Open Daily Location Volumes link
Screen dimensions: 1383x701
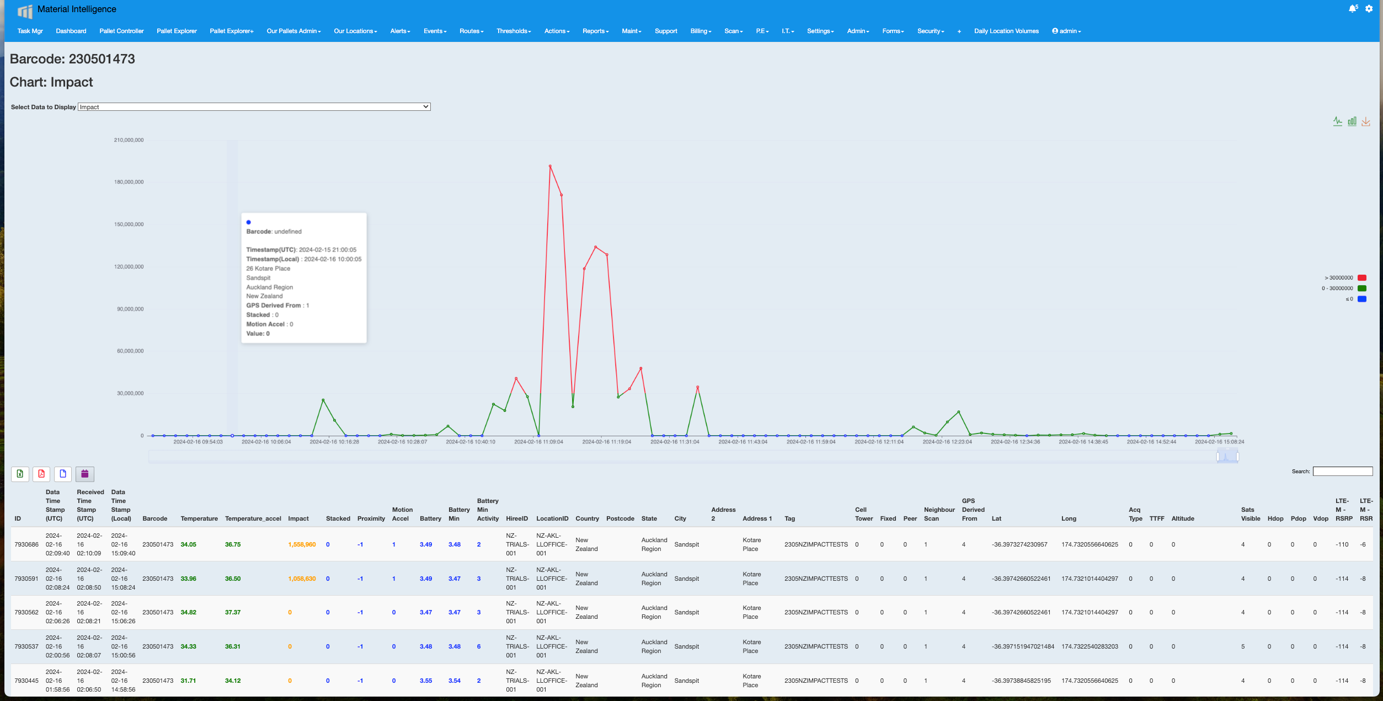[1006, 31]
